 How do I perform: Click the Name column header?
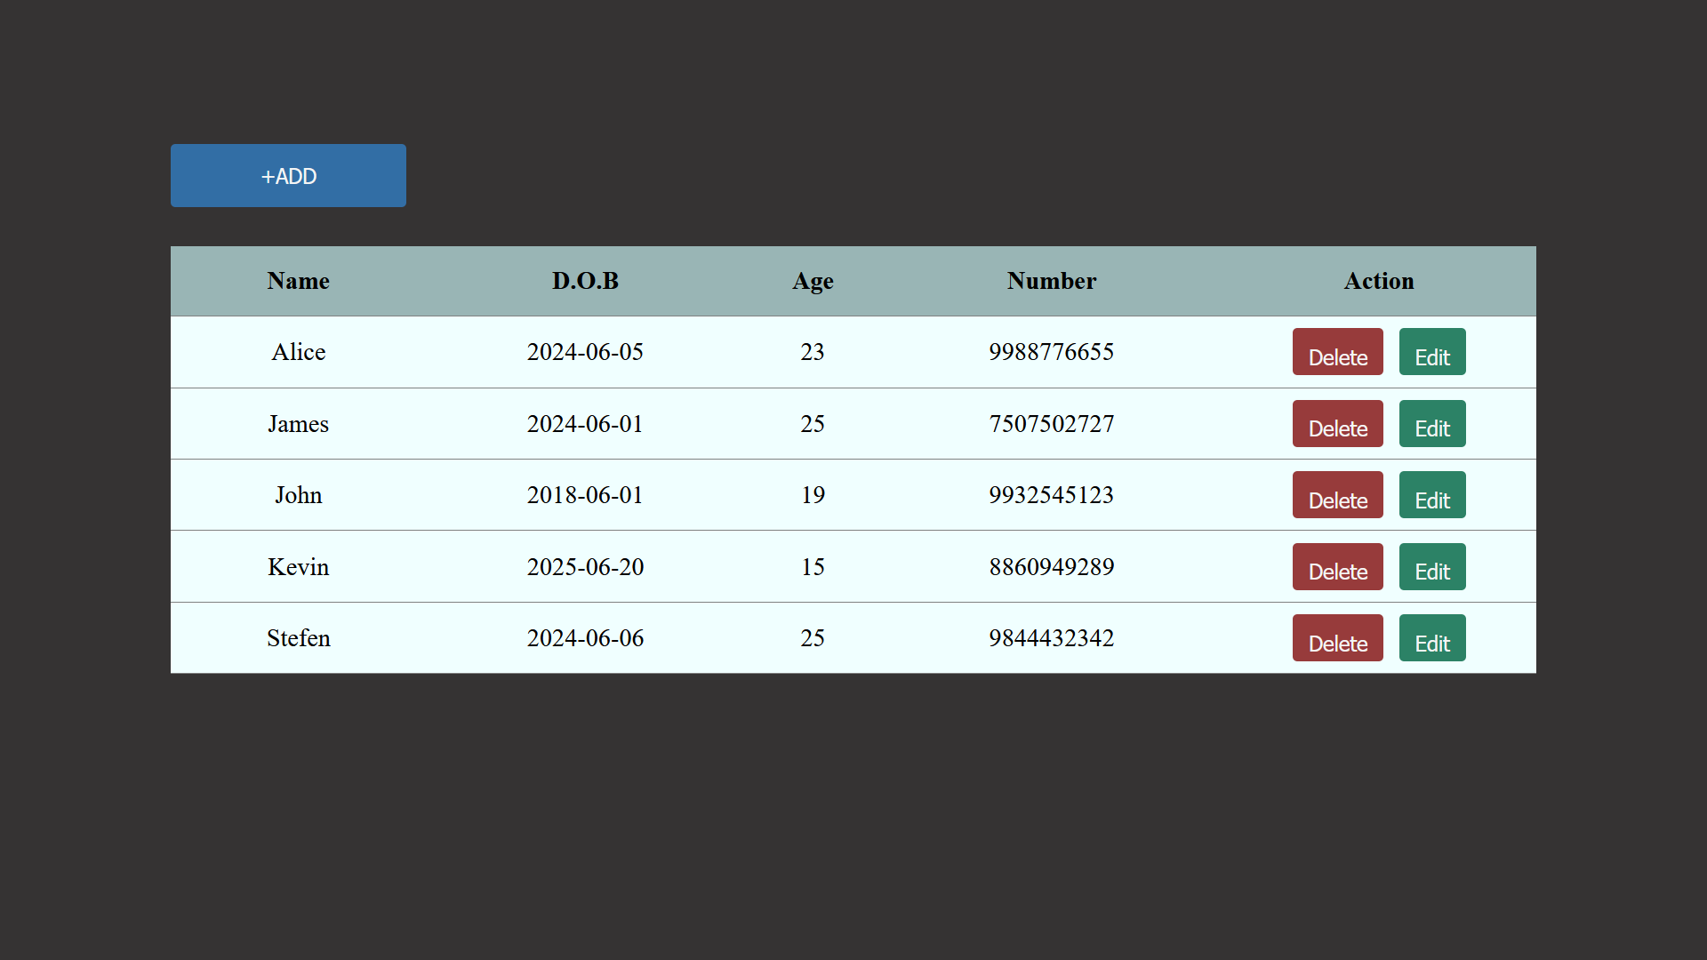click(298, 281)
